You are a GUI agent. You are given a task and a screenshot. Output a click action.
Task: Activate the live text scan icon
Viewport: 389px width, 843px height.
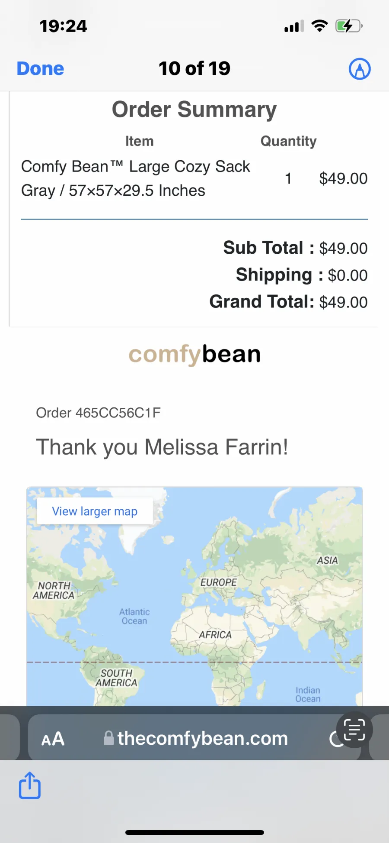[354, 730]
